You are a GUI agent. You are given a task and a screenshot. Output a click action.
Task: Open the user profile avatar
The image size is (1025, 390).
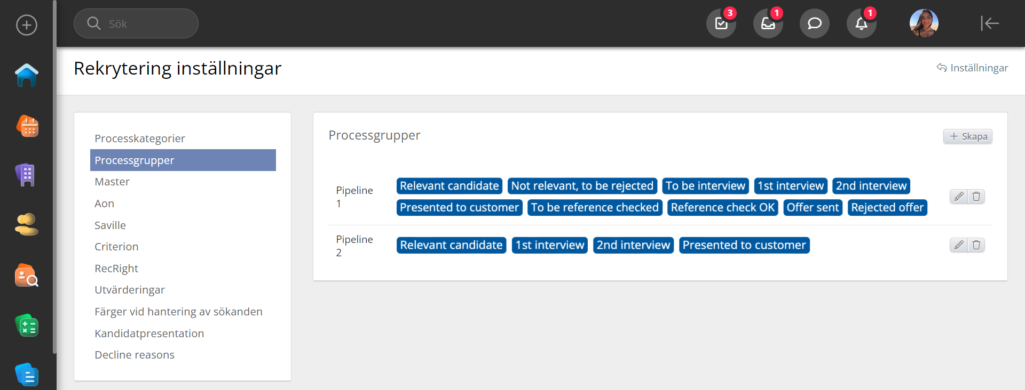(924, 23)
